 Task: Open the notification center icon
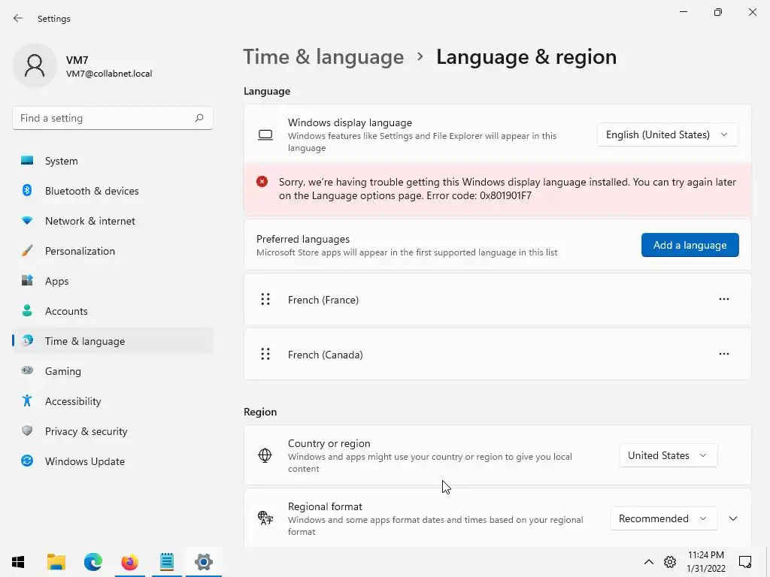745,562
